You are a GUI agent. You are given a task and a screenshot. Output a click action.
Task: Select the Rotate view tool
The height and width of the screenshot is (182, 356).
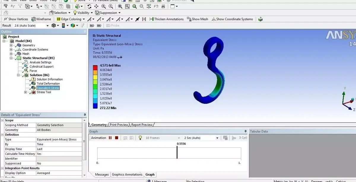pyautogui.click(x=90, y=6)
